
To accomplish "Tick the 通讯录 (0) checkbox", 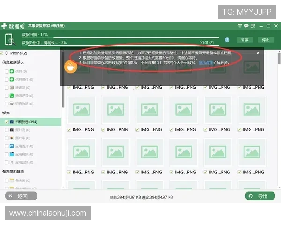I will [7, 88].
